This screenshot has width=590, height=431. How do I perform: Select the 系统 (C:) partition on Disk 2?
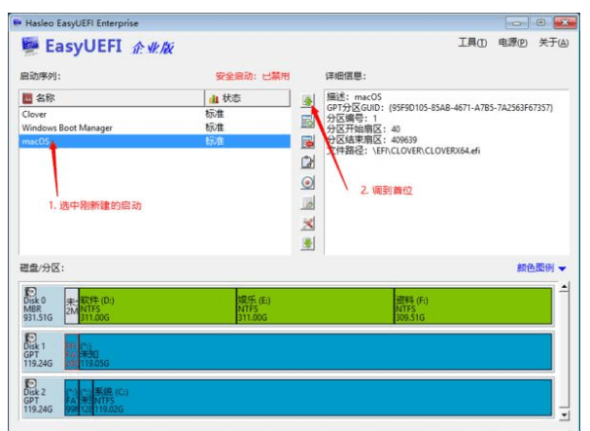click(x=322, y=398)
